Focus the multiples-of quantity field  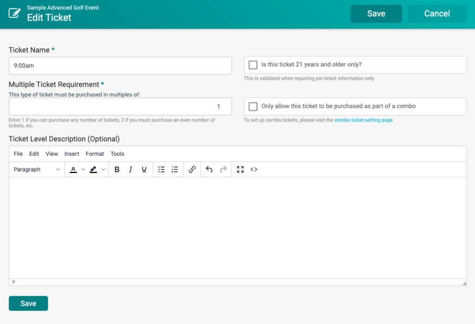click(x=120, y=106)
